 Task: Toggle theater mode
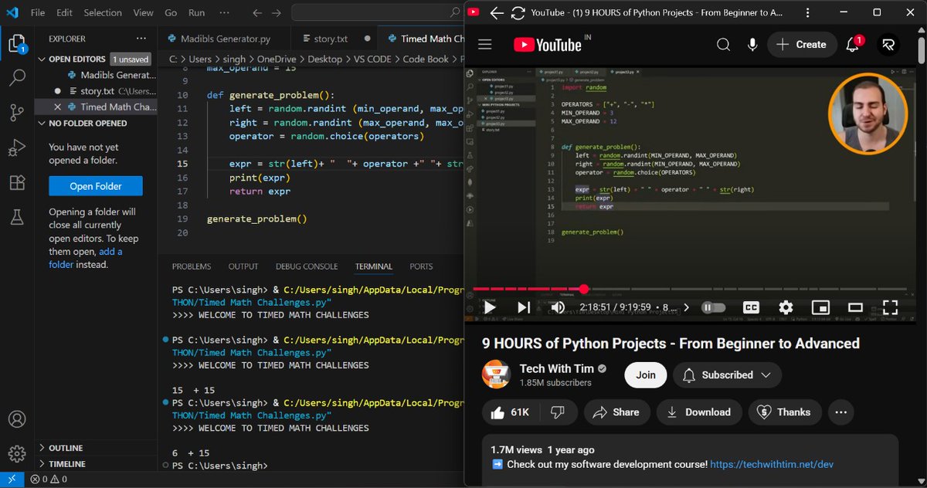click(x=855, y=307)
